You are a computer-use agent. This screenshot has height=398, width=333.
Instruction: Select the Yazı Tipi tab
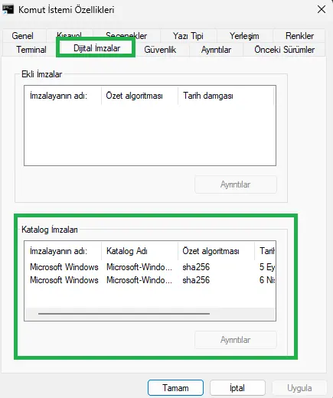tap(188, 36)
